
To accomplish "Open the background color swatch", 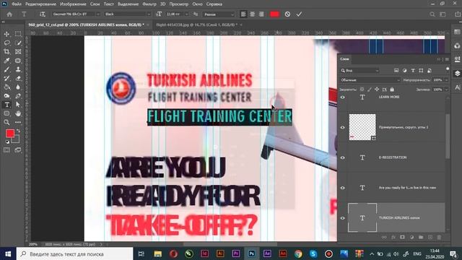I will click(17, 140).
